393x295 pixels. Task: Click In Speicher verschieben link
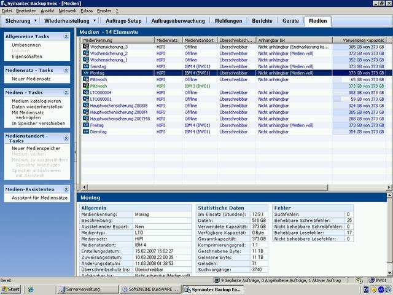pos(38,123)
